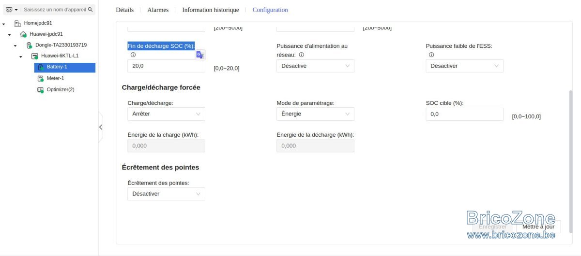Show info for Puissance d'alimentation au réseau
The height and width of the screenshot is (256, 581).
tap(301, 55)
